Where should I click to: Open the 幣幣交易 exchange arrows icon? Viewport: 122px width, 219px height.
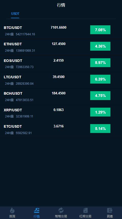click(x=61, y=210)
